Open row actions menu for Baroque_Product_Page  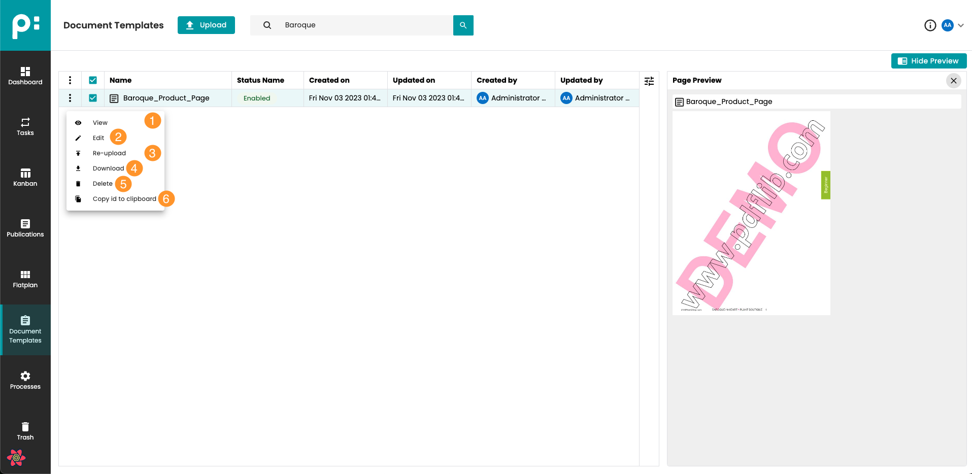pos(70,98)
